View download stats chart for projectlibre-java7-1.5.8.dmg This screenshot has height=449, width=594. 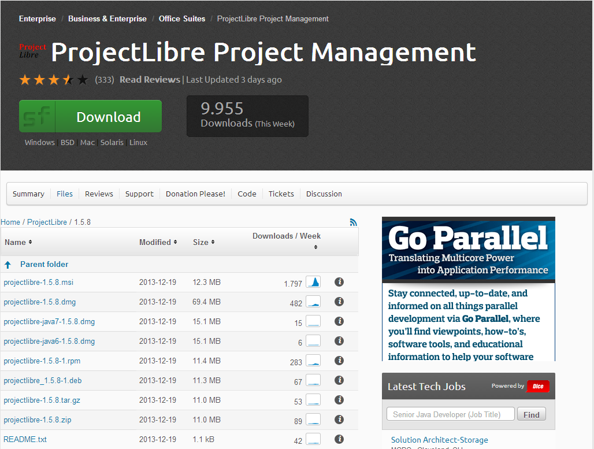[313, 321]
